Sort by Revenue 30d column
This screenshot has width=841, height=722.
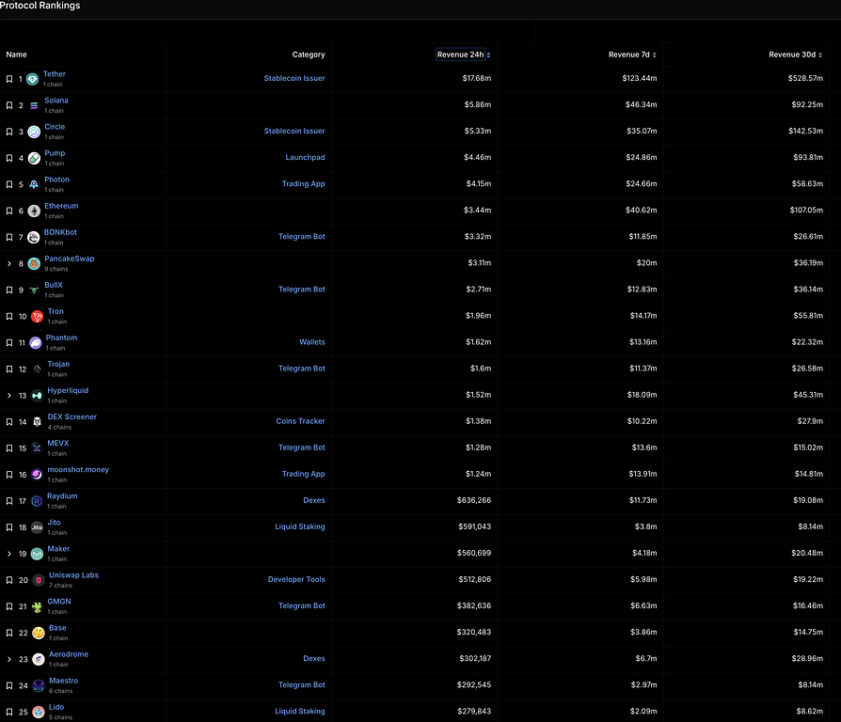797,55
